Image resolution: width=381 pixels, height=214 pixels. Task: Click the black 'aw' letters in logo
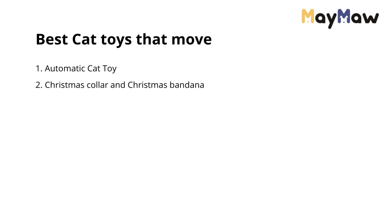[x=365, y=18]
